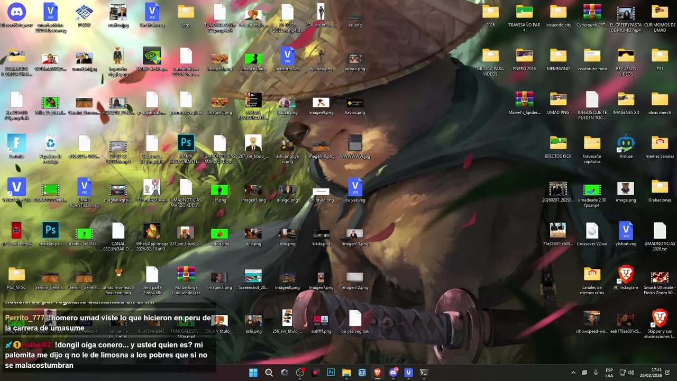Open Photoshop from the taskbar

click(x=331, y=373)
